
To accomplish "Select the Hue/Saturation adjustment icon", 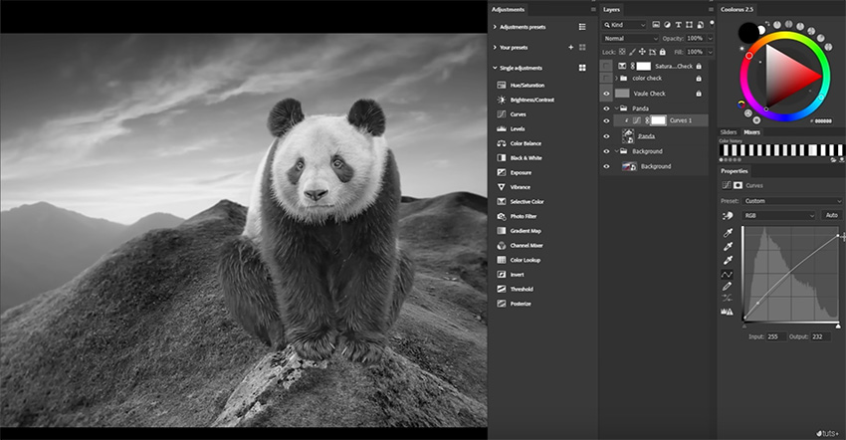I will click(502, 86).
